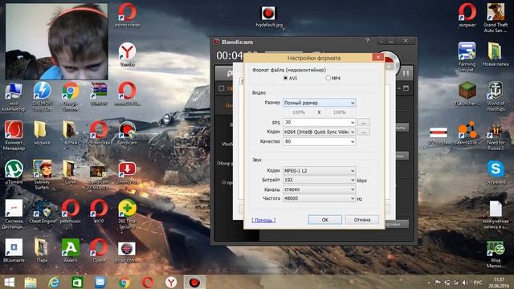Select the AVI file format radio button
Image resolution: width=514 pixels, height=289 pixels.
286,79
